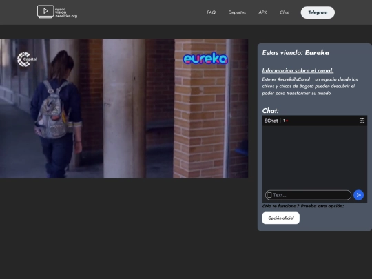Open the APK download page
The image size is (372, 279).
click(262, 12)
